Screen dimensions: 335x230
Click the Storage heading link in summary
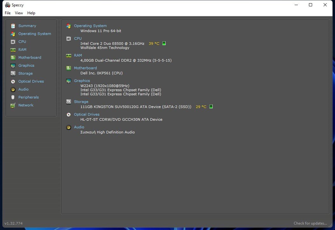click(81, 102)
